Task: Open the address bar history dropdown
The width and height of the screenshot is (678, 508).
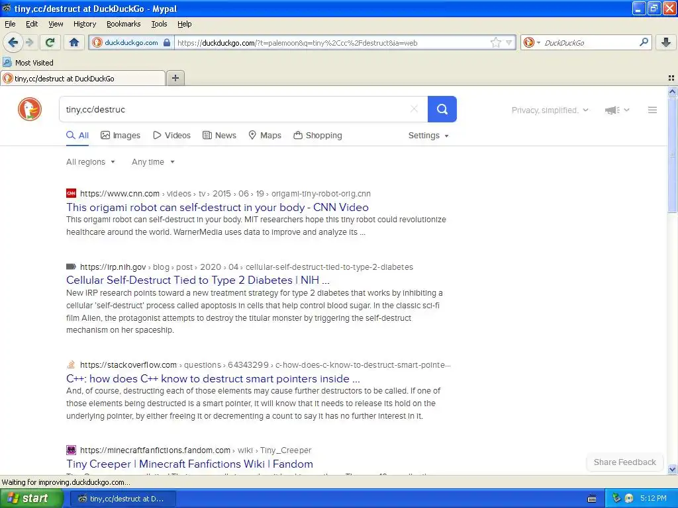Action: point(509,43)
